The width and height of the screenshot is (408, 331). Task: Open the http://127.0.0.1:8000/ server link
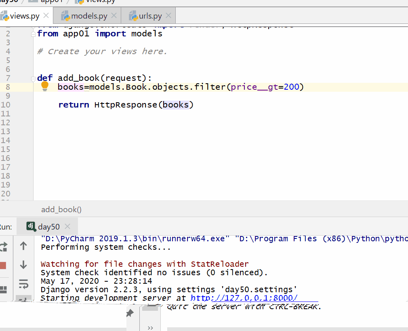point(244,298)
